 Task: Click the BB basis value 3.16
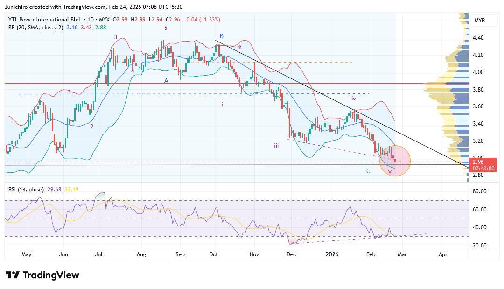point(72,28)
